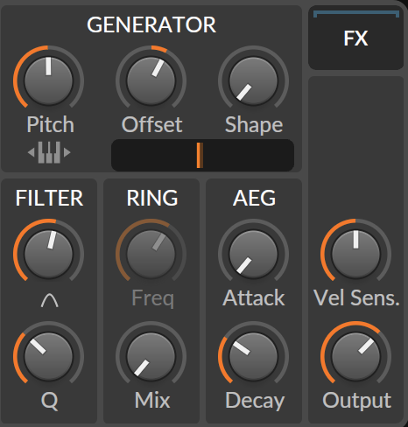Click the RING section title

[x=152, y=198]
